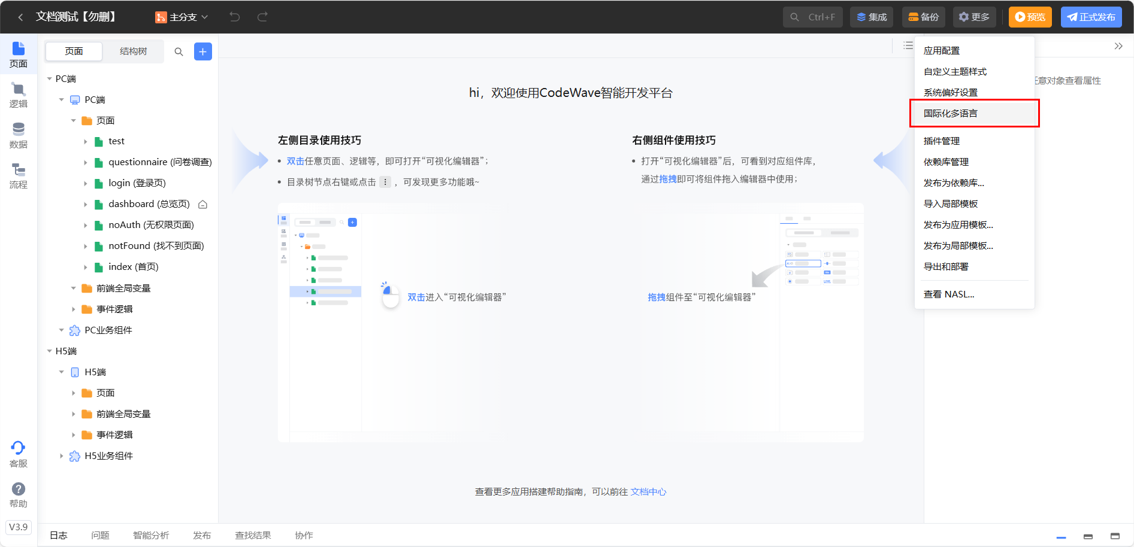Open the 文档中心 link
The image size is (1134, 547).
[x=648, y=492]
